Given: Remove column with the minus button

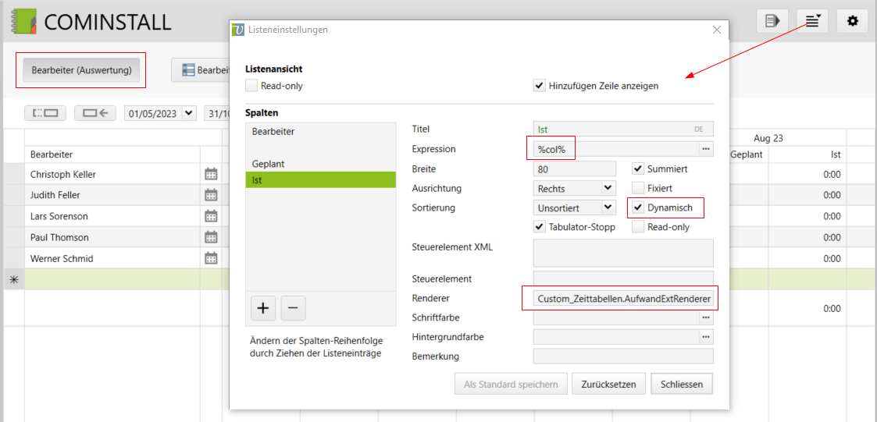Looking at the screenshot, I should coord(293,308).
